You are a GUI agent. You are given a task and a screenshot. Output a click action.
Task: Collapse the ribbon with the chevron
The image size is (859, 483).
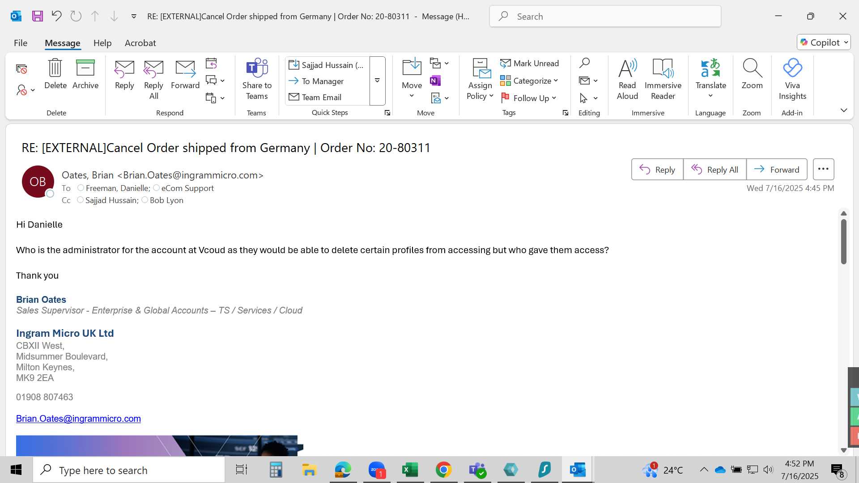point(844,110)
